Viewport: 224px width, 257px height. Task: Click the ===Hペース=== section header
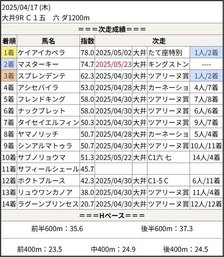pos(112,215)
